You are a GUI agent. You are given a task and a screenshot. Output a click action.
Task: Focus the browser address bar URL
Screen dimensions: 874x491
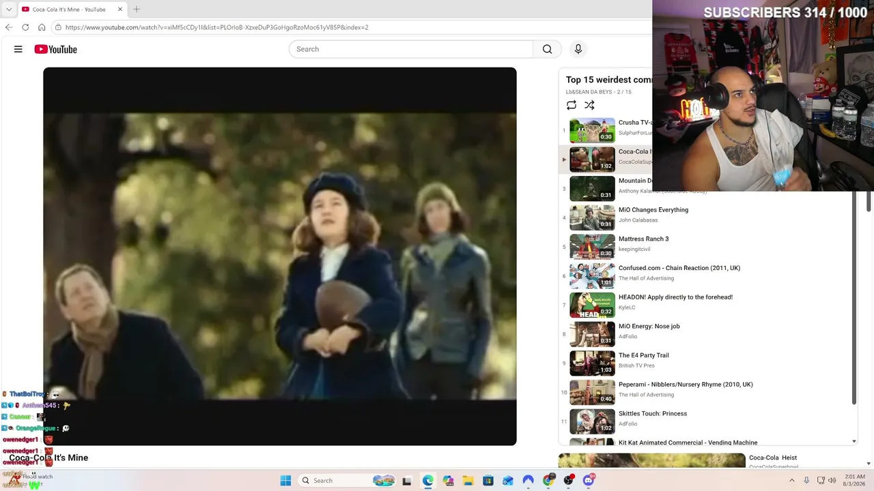coord(216,27)
